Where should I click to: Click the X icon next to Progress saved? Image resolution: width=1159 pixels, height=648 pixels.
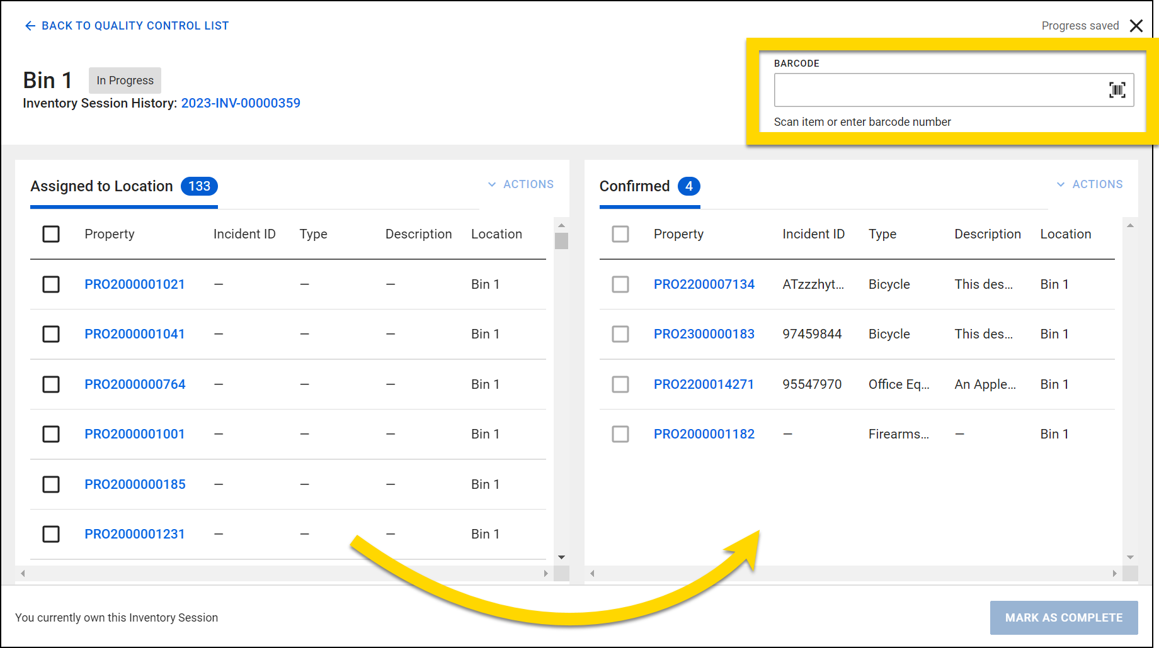(1137, 26)
